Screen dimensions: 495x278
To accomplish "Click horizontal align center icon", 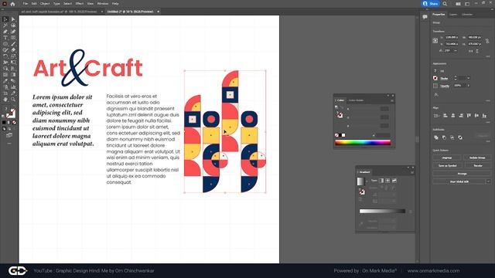I will pyautogui.click(x=453, y=116).
